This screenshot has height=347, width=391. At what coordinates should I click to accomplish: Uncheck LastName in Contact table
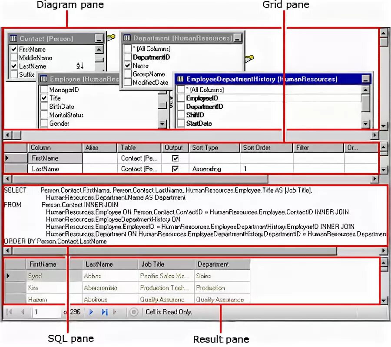[14, 66]
